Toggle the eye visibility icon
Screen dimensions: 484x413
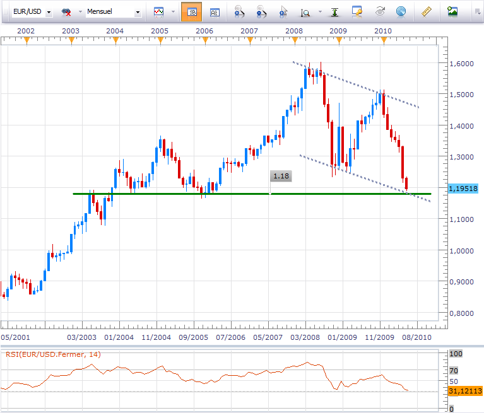point(380,11)
